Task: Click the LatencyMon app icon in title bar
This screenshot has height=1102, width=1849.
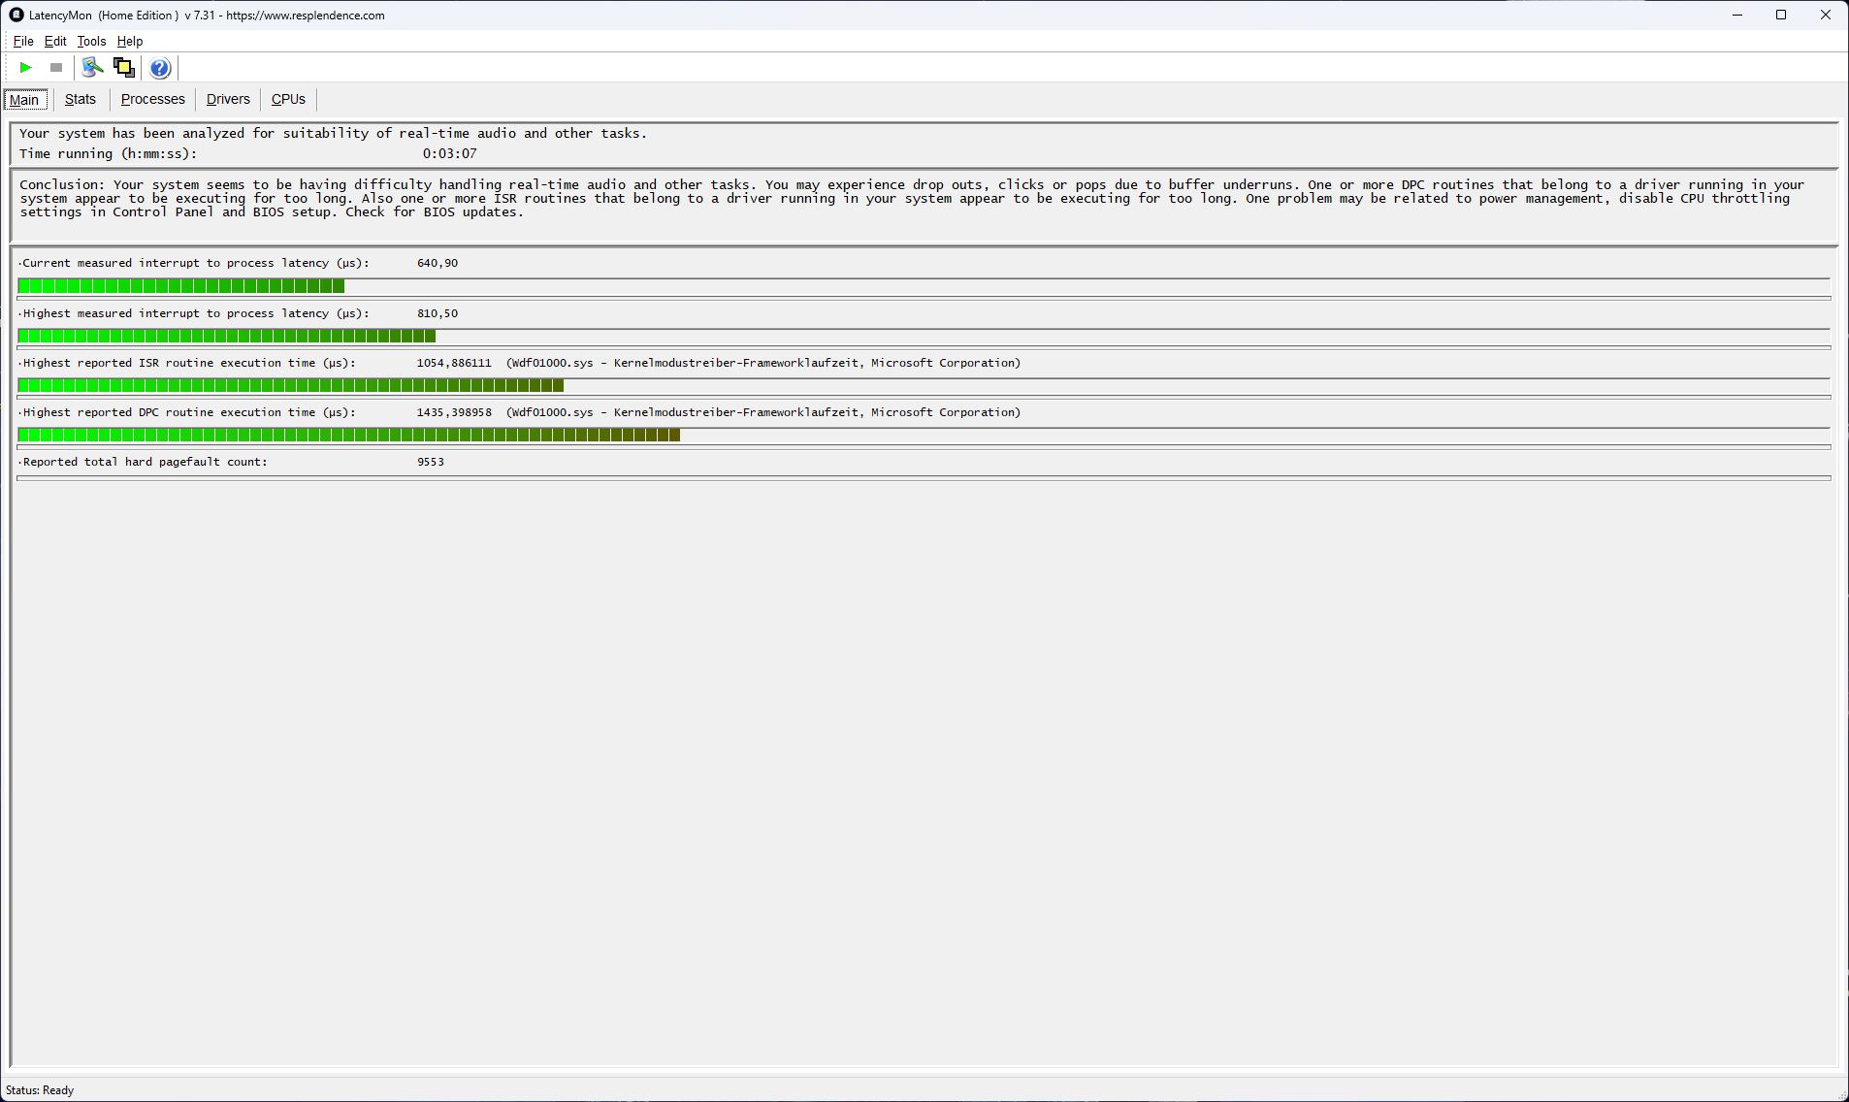Action: pyautogui.click(x=16, y=15)
